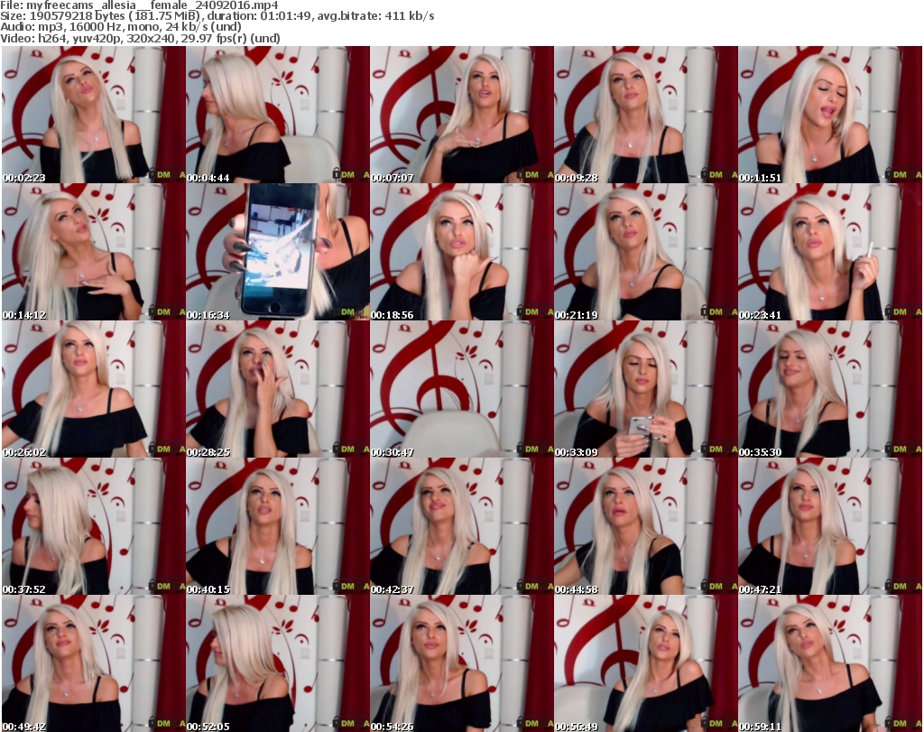
Task: Choose the frame thumbnail stamped 00:54:26
Action: [x=461, y=663]
